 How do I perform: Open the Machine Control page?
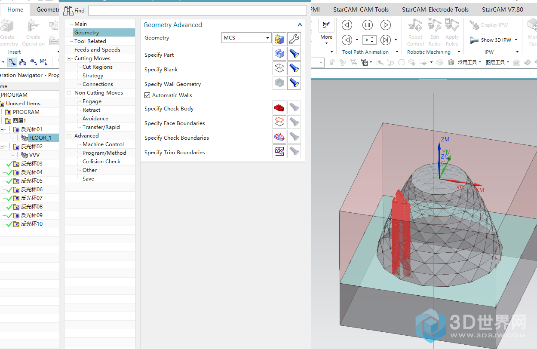103,144
